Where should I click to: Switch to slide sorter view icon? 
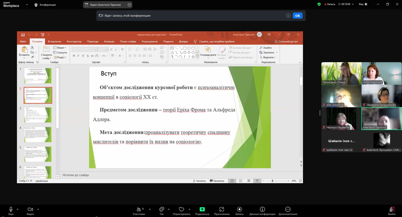[240, 181]
